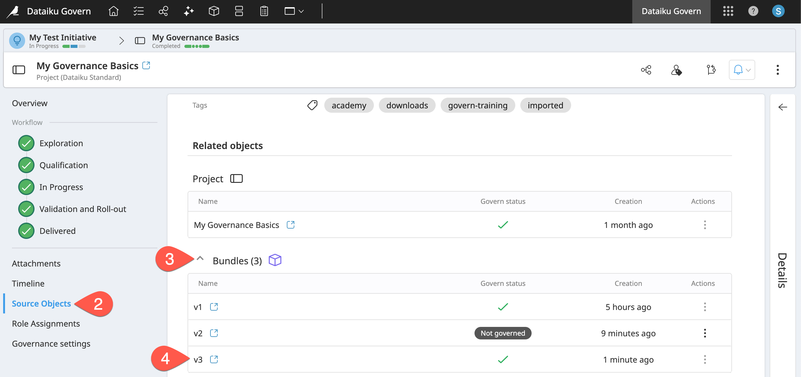The height and width of the screenshot is (377, 801).
Task: Select Role Assignments in the sidebar
Action: [46, 324]
